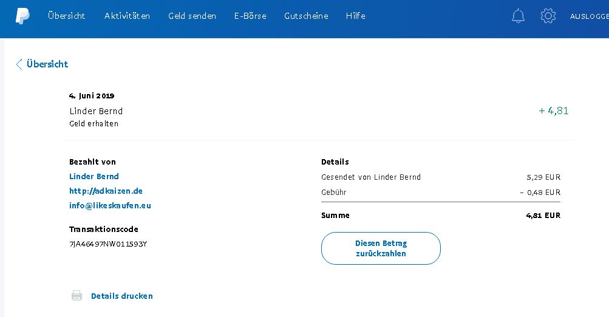Image resolution: width=609 pixels, height=317 pixels.
Task: Open the blue Linder Bernd payer link
Action: tap(94, 177)
